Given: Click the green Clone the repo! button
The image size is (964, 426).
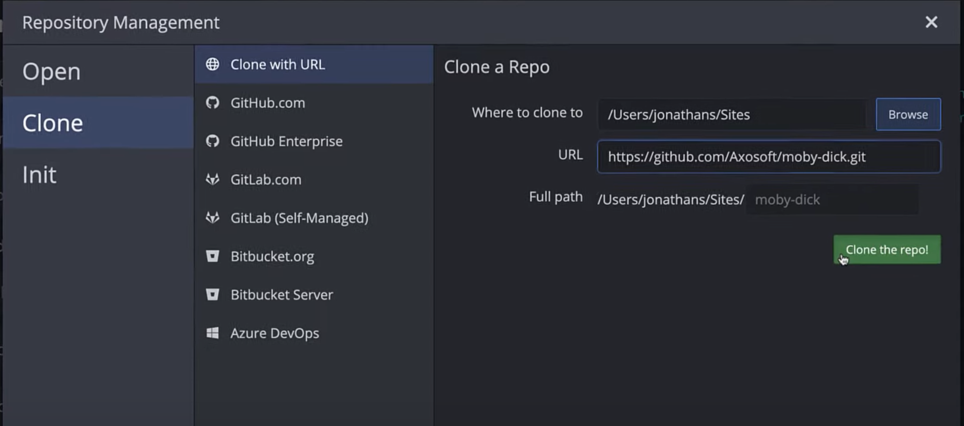Looking at the screenshot, I should tap(887, 250).
